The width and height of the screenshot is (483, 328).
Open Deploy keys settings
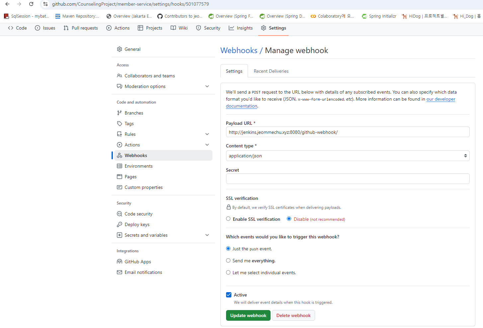pyautogui.click(x=163, y=224)
